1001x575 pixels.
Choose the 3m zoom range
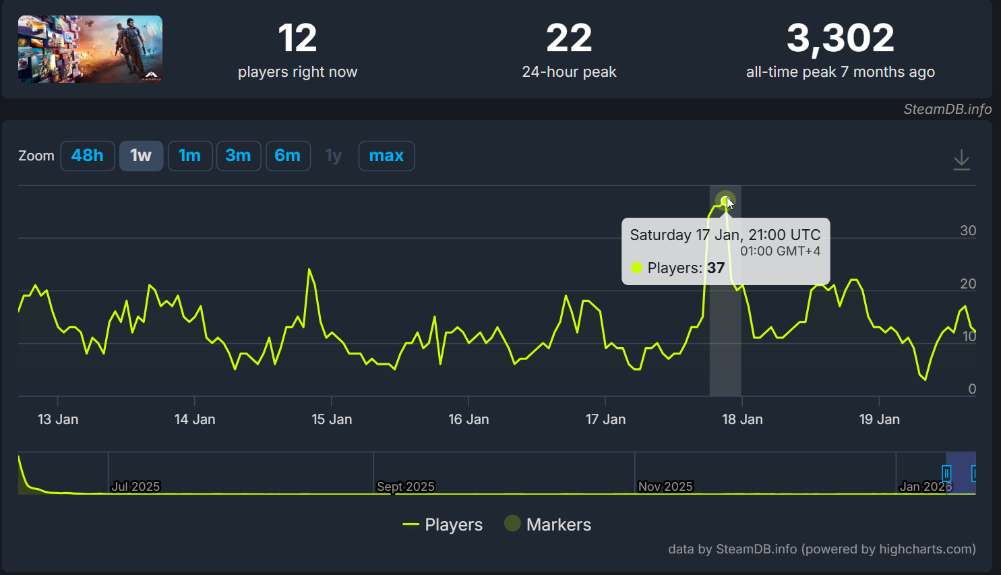tap(239, 156)
